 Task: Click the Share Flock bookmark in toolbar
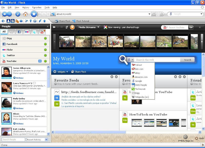tap(63, 21)
